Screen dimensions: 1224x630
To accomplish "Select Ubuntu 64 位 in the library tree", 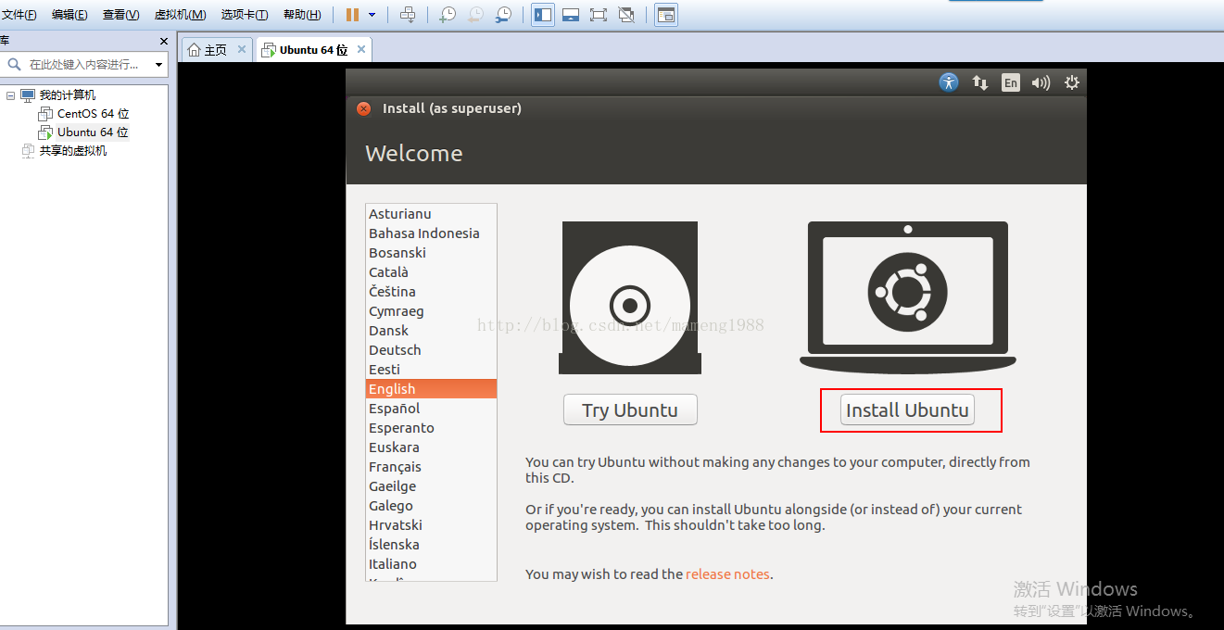I will tap(93, 132).
